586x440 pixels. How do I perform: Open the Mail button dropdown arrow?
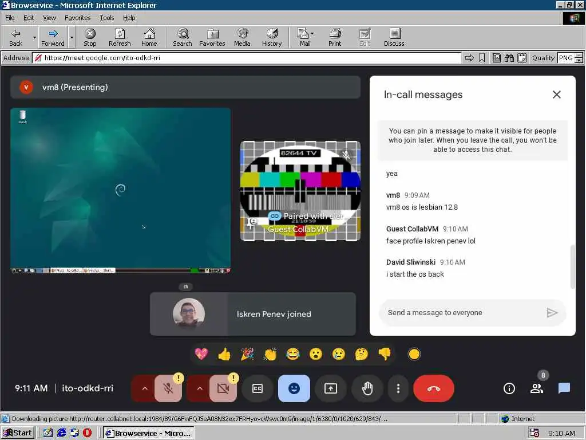tap(312, 34)
